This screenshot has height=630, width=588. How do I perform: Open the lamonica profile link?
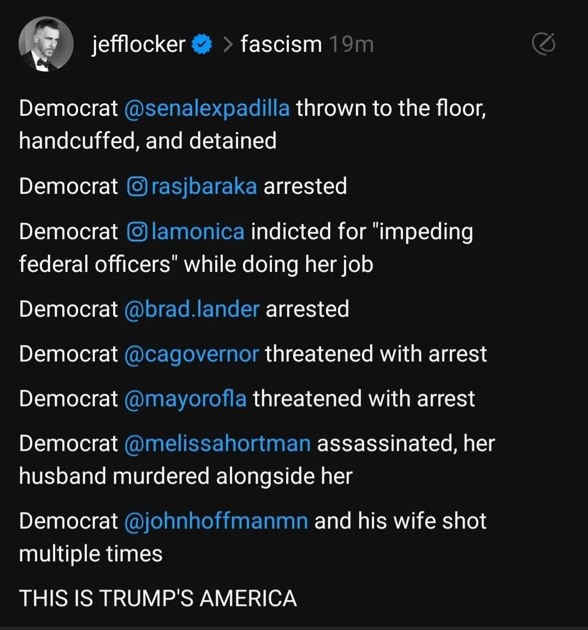(198, 231)
